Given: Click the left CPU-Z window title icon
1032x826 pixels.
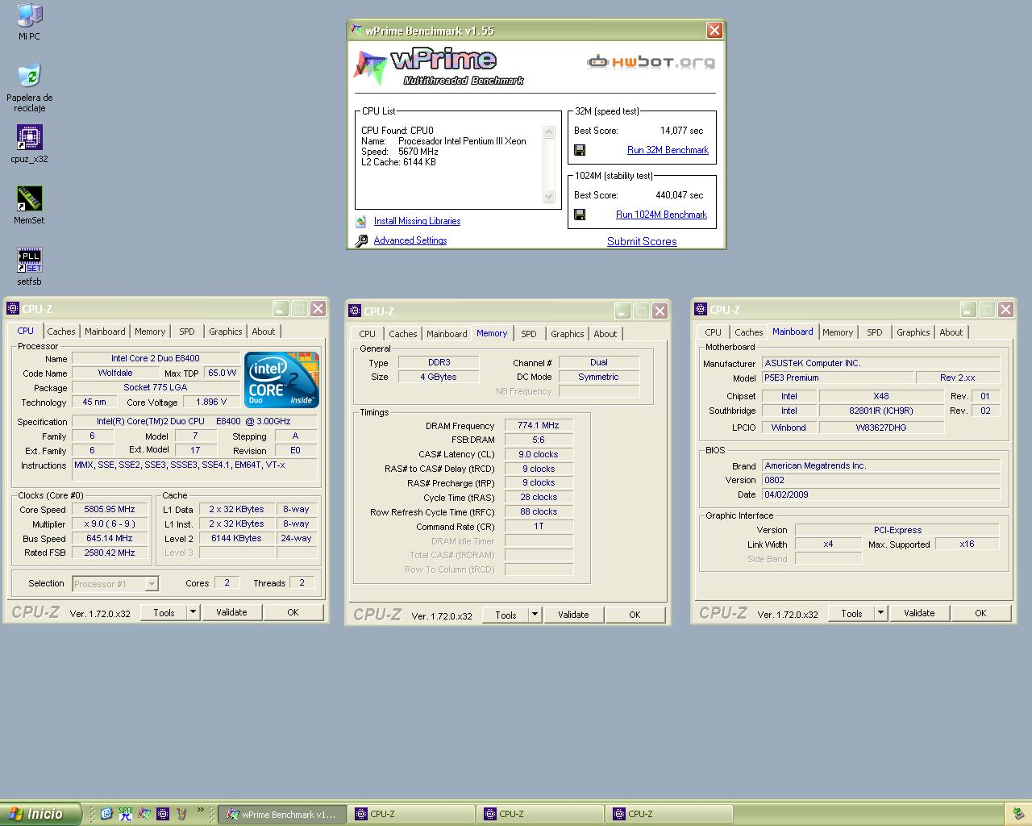Looking at the screenshot, I should pos(12,308).
